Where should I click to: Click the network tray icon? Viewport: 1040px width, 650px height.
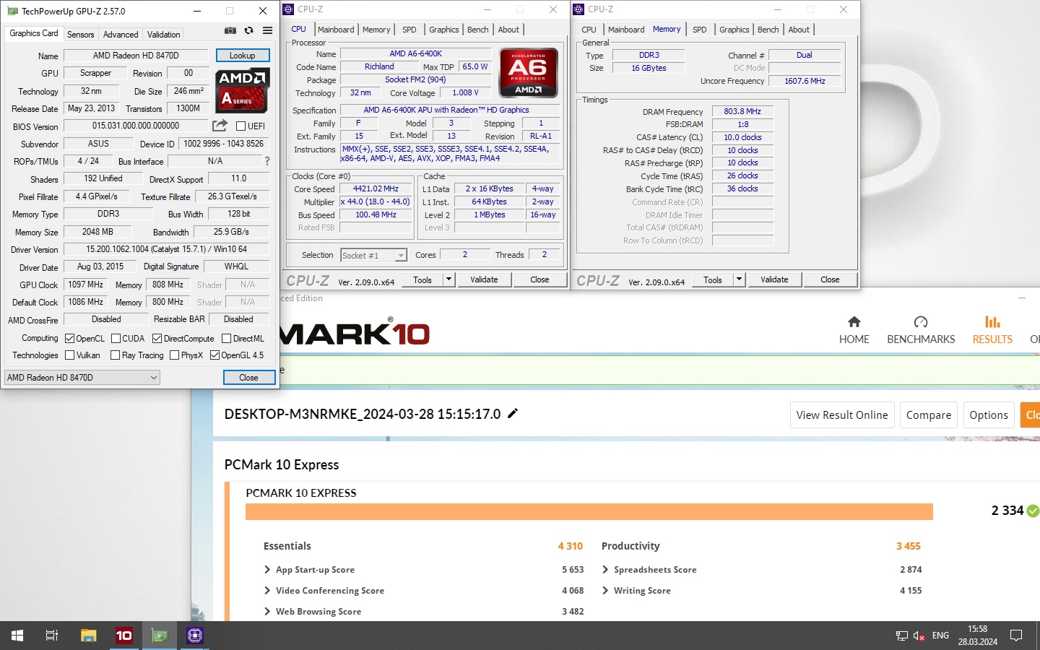pyautogui.click(x=902, y=636)
